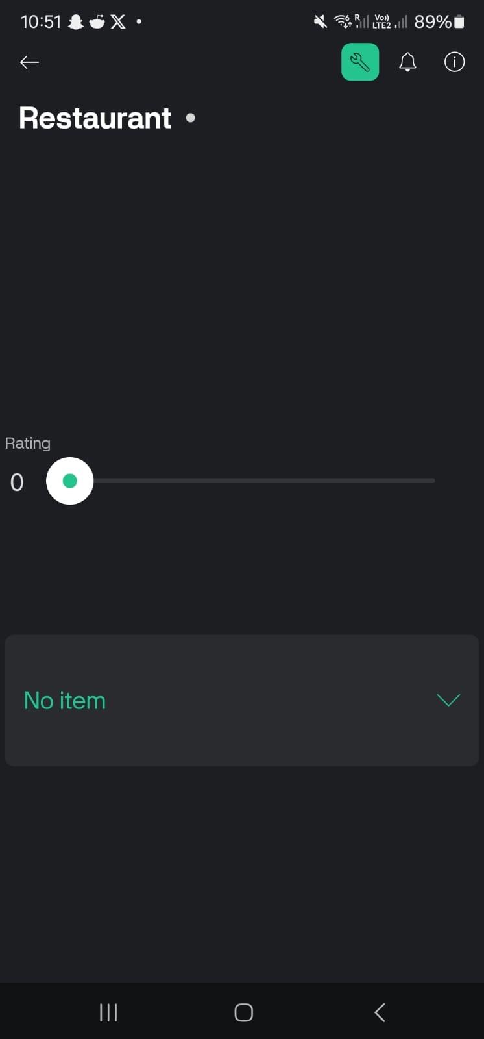Tap the status dot beside Restaurant
484x1039 pixels.
190,118
